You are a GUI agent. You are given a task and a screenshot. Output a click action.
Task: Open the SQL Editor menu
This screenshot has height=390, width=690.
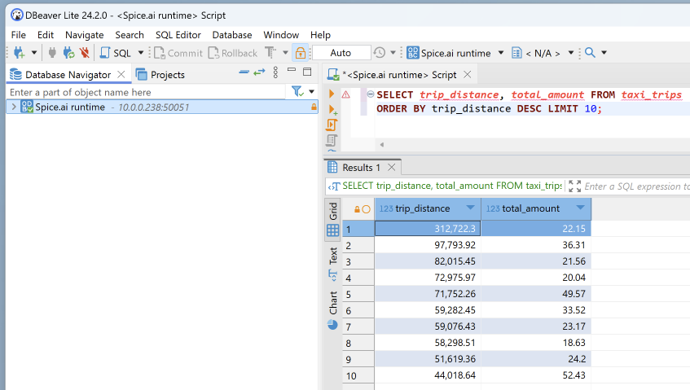click(178, 35)
